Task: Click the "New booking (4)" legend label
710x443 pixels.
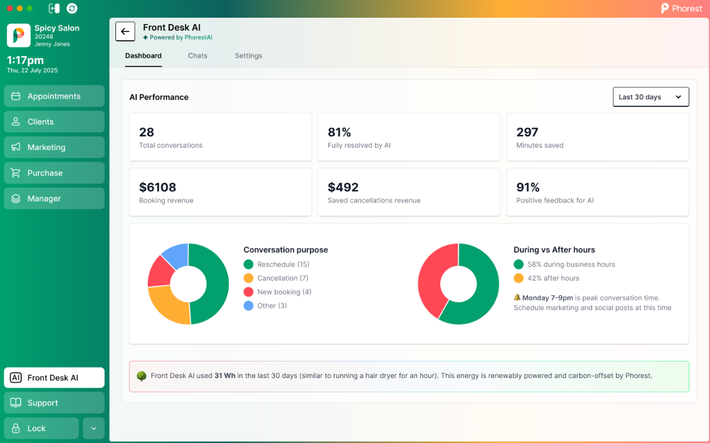Action: pyautogui.click(x=285, y=292)
